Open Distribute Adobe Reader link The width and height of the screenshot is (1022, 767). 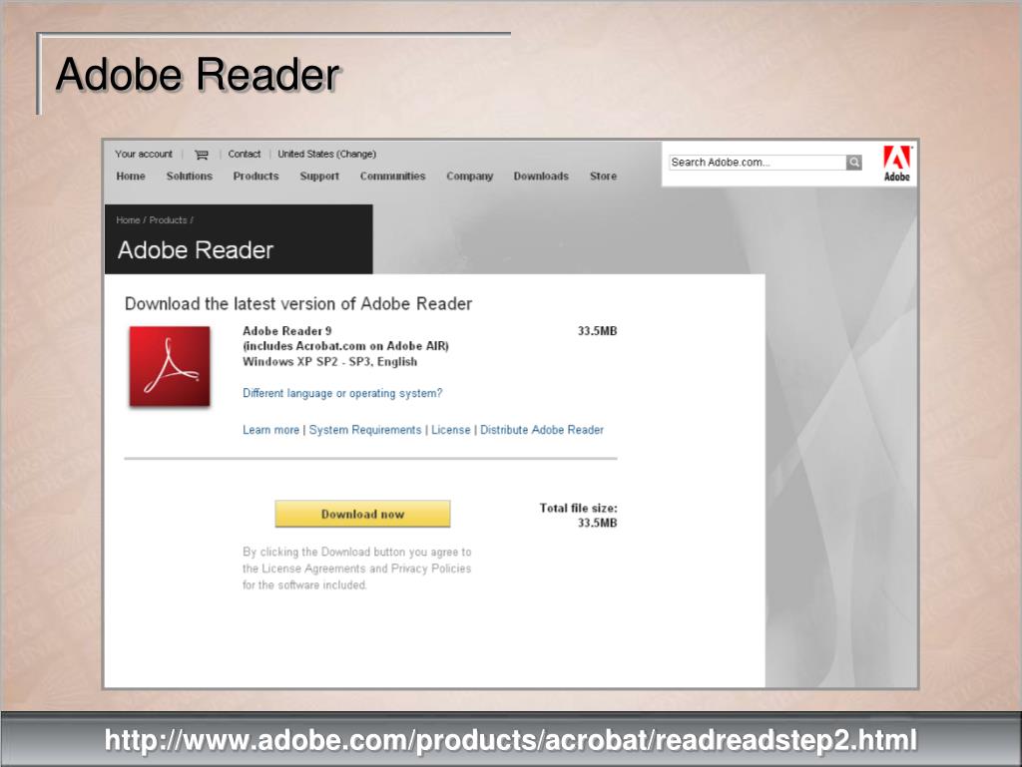click(542, 430)
